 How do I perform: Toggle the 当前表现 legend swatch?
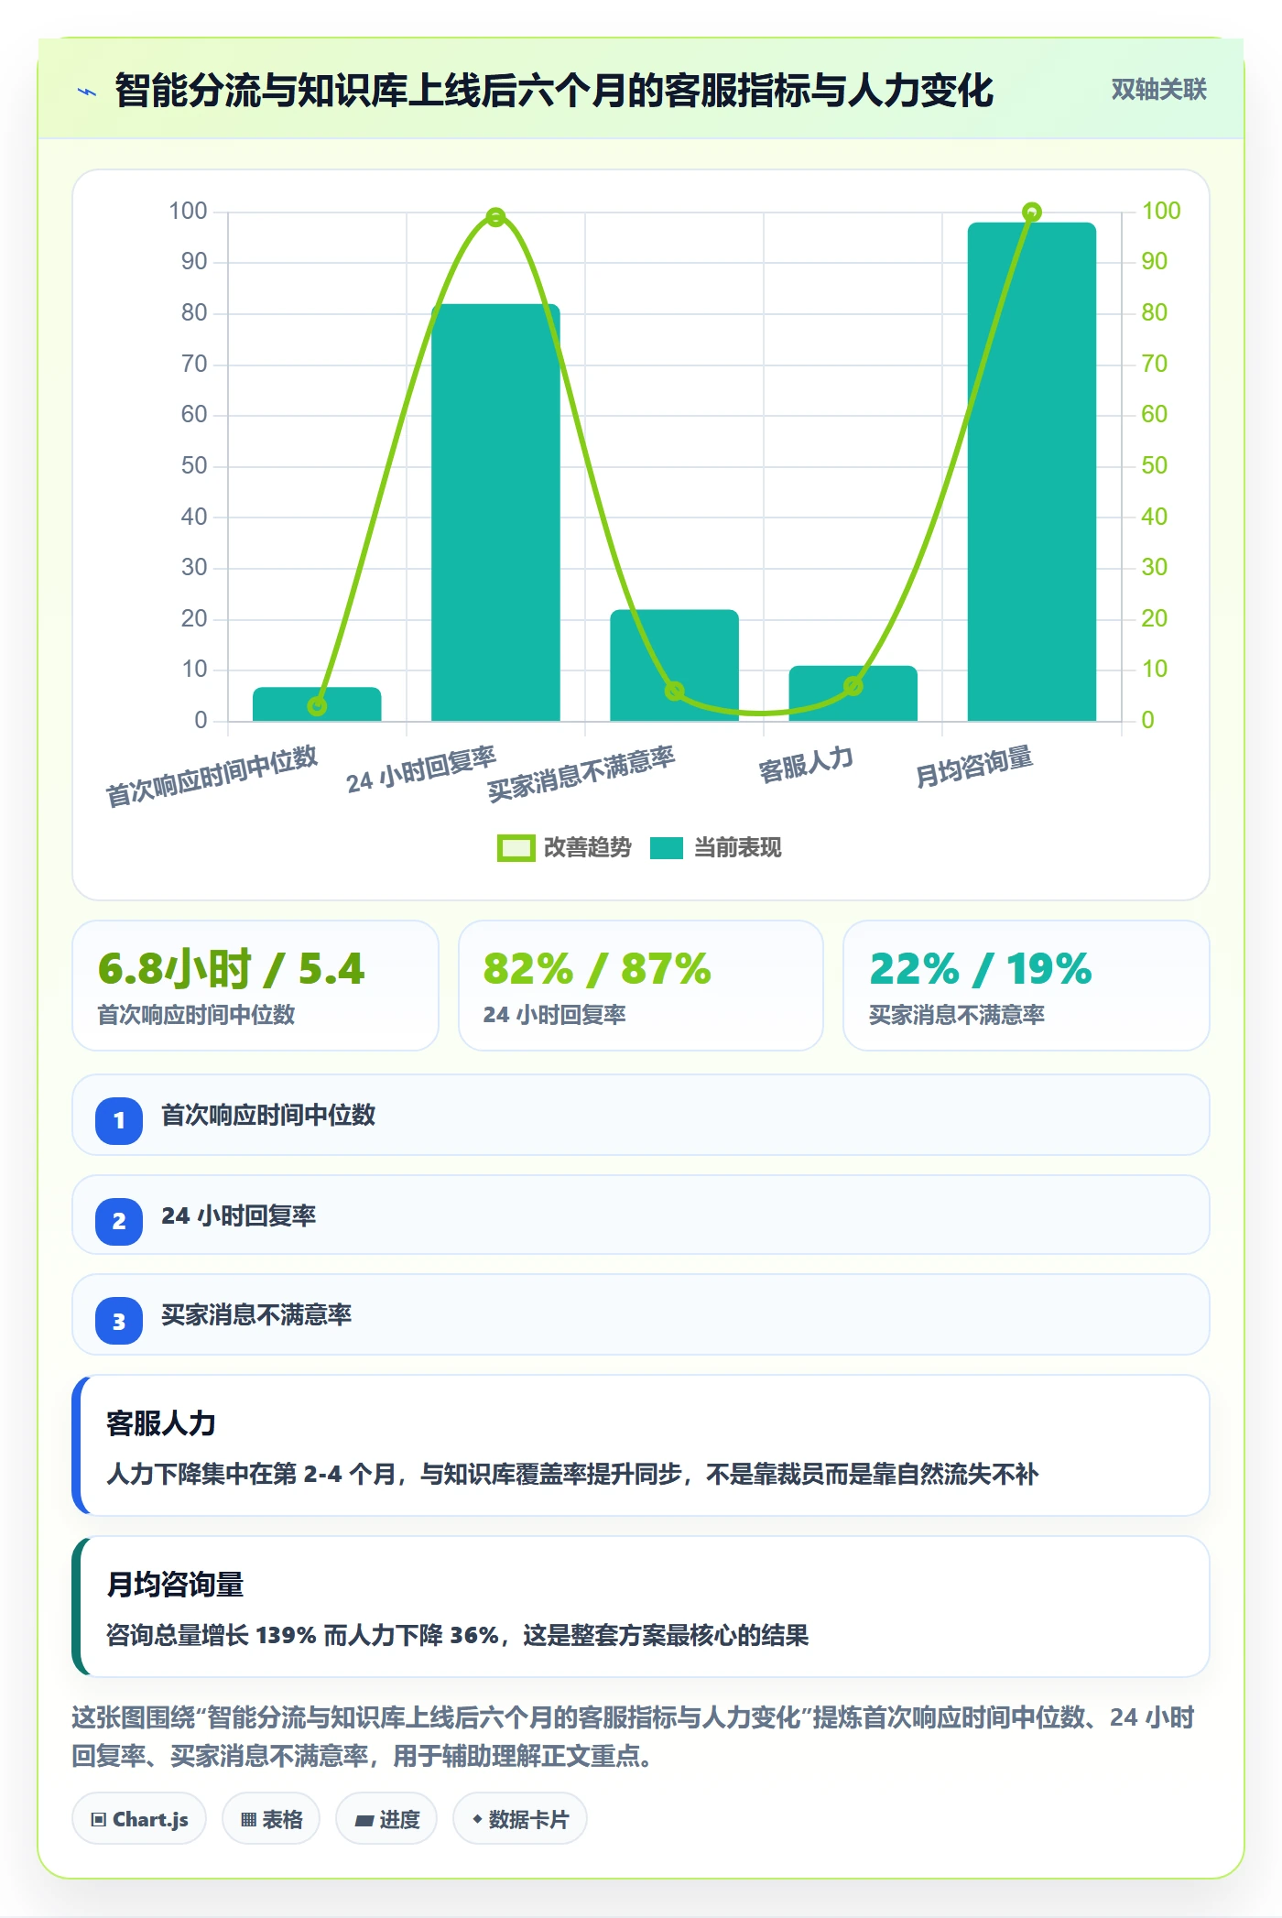[667, 848]
